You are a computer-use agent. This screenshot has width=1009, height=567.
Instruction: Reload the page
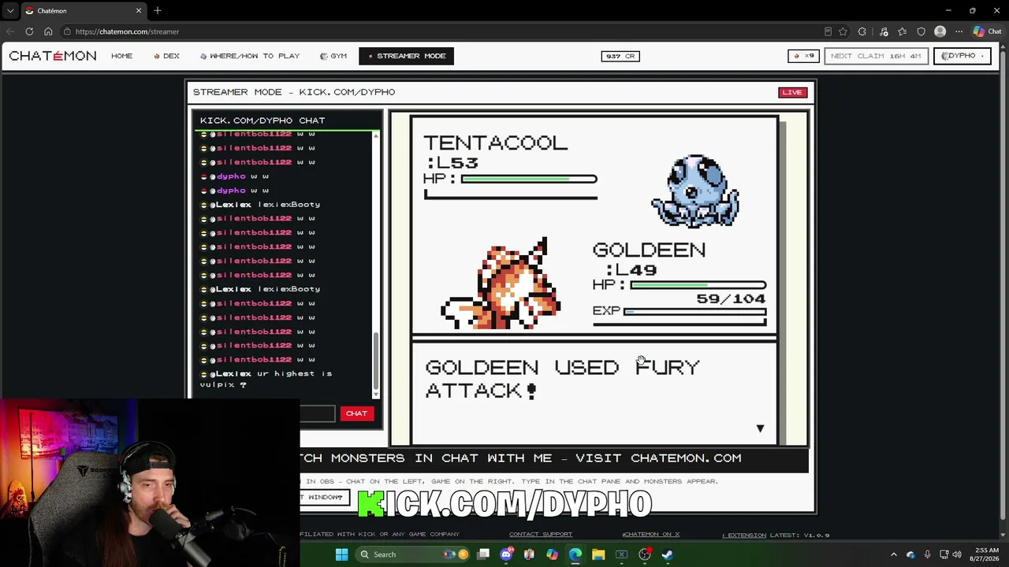click(29, 31)
